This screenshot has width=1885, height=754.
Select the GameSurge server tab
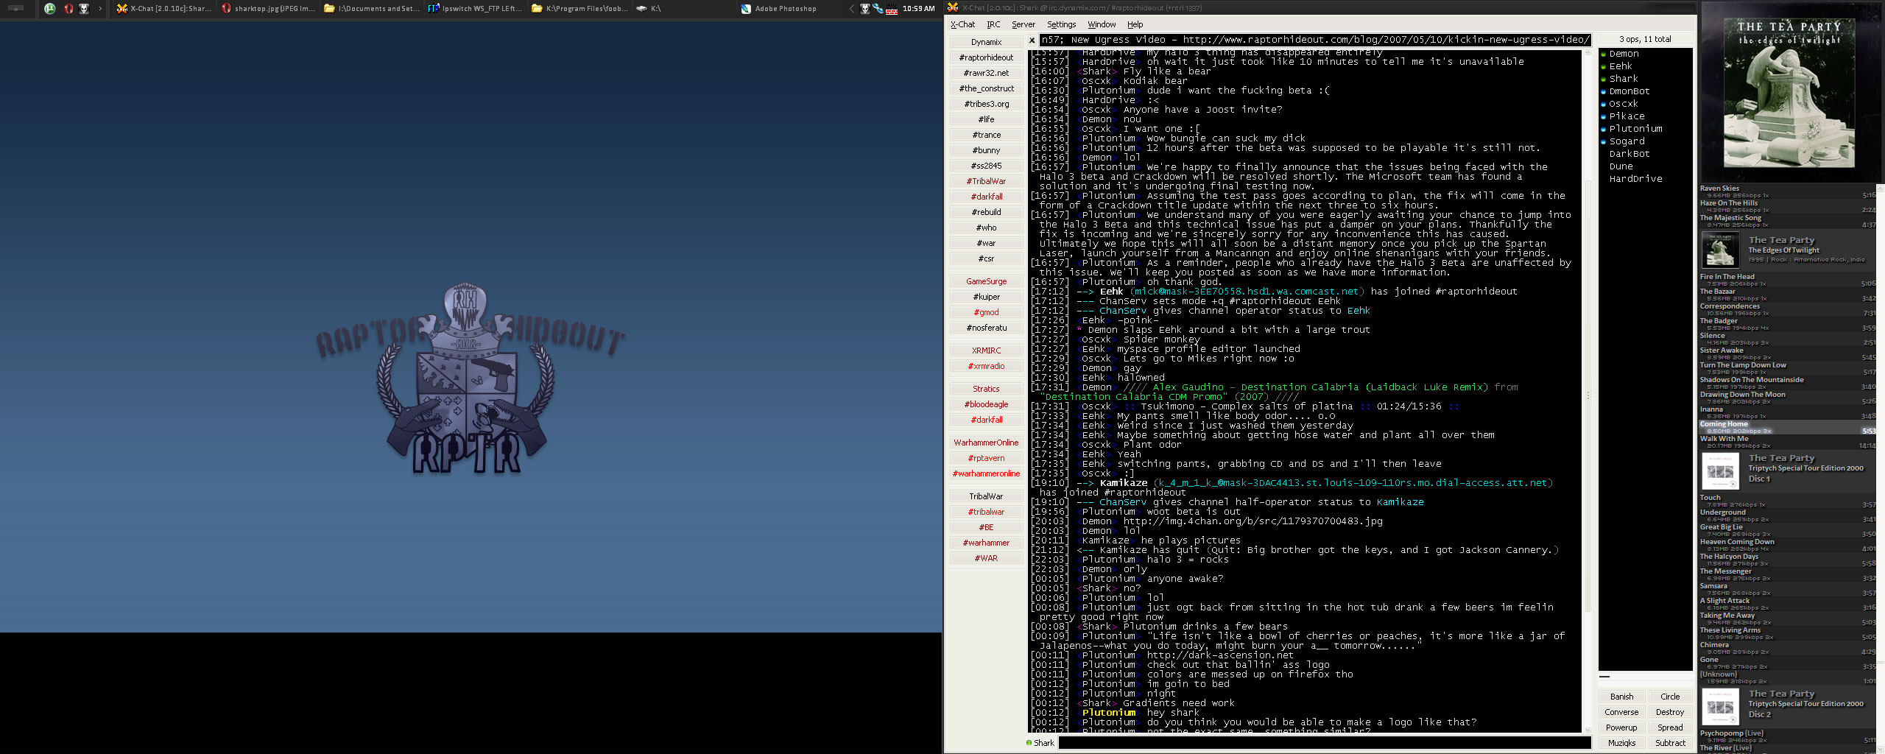coord(986,281)
